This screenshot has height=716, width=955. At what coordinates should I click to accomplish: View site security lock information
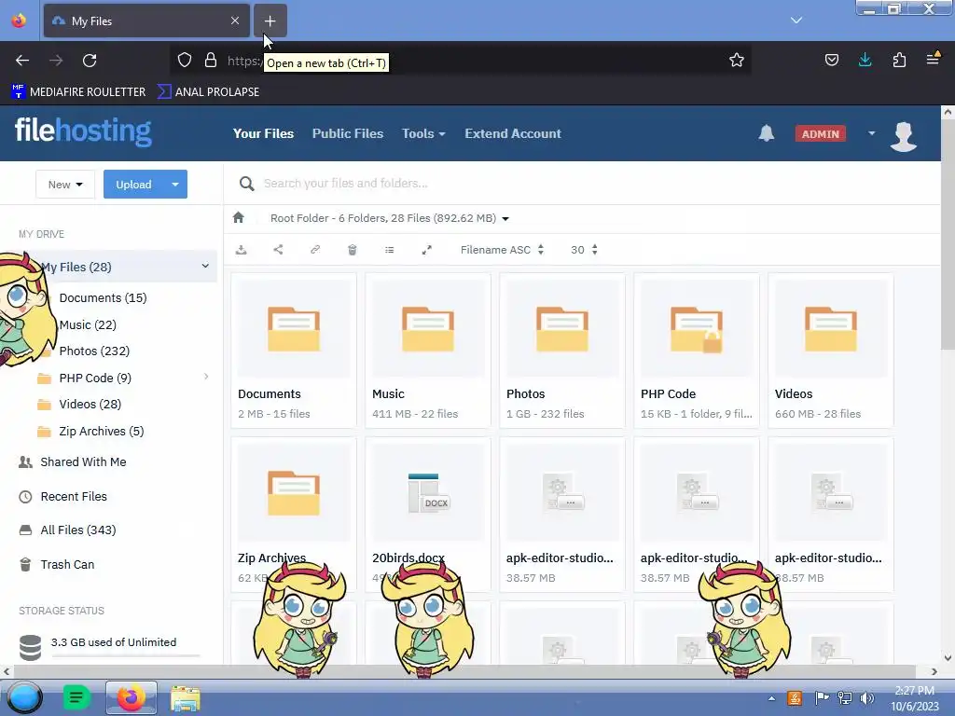tap(211, 60)
